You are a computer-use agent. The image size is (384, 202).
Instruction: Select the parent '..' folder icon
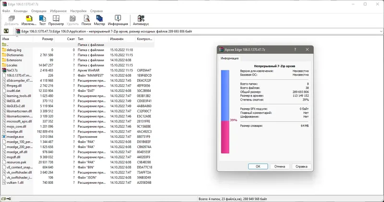pos(4,45)
